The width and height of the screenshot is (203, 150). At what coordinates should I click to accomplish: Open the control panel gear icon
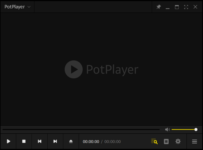pos(178,141)
